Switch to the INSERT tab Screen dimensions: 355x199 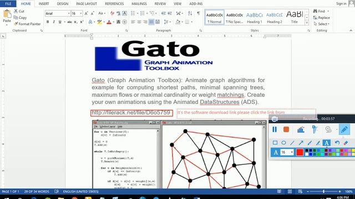[x=44, y=4]
